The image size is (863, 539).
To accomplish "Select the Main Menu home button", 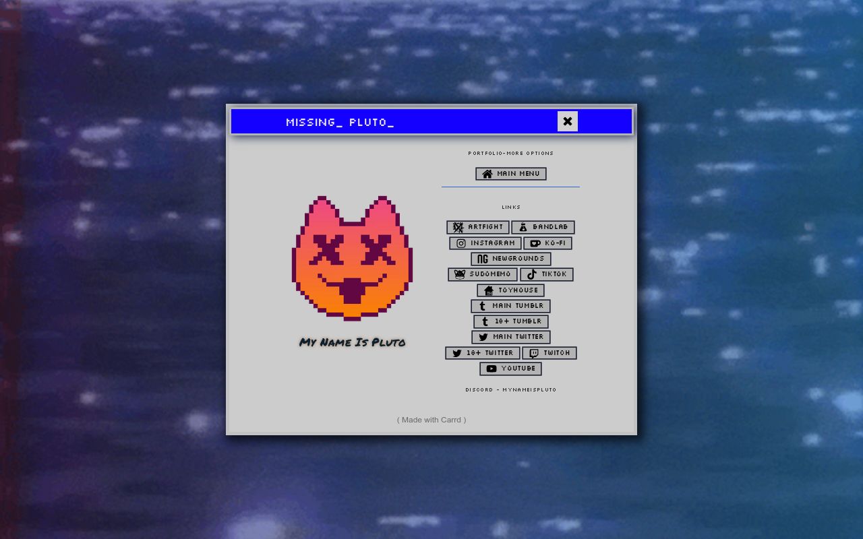I will pyautogui.click(x=510, y=173).
